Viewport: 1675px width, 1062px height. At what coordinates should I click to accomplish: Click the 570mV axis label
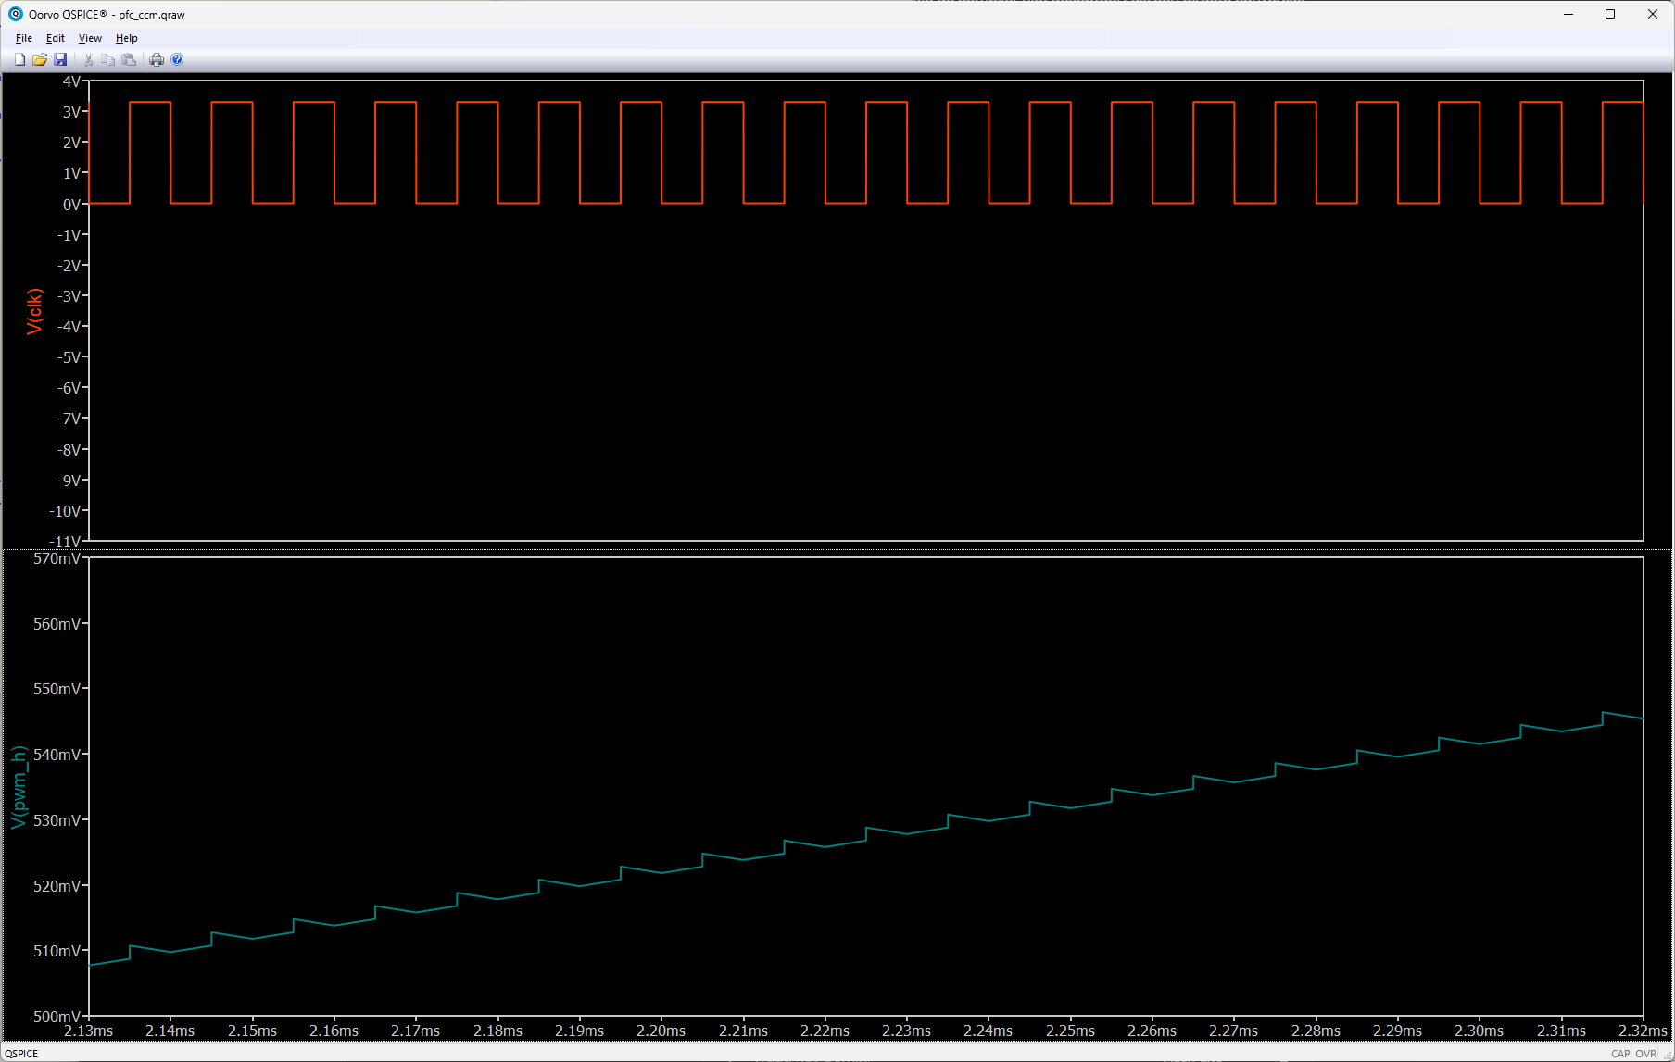[x=57, y=558]
